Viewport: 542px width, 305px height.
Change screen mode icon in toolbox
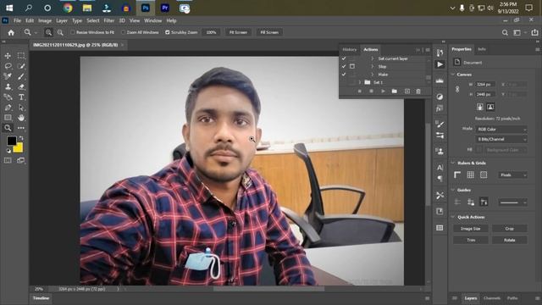pyautogui.click(x=20, y=160)
